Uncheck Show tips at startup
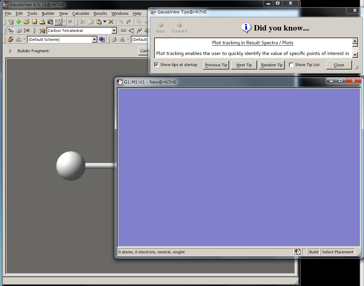 156,65
